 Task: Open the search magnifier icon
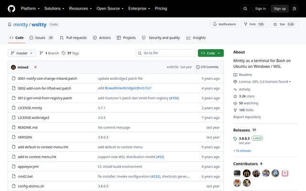point(245,9)
